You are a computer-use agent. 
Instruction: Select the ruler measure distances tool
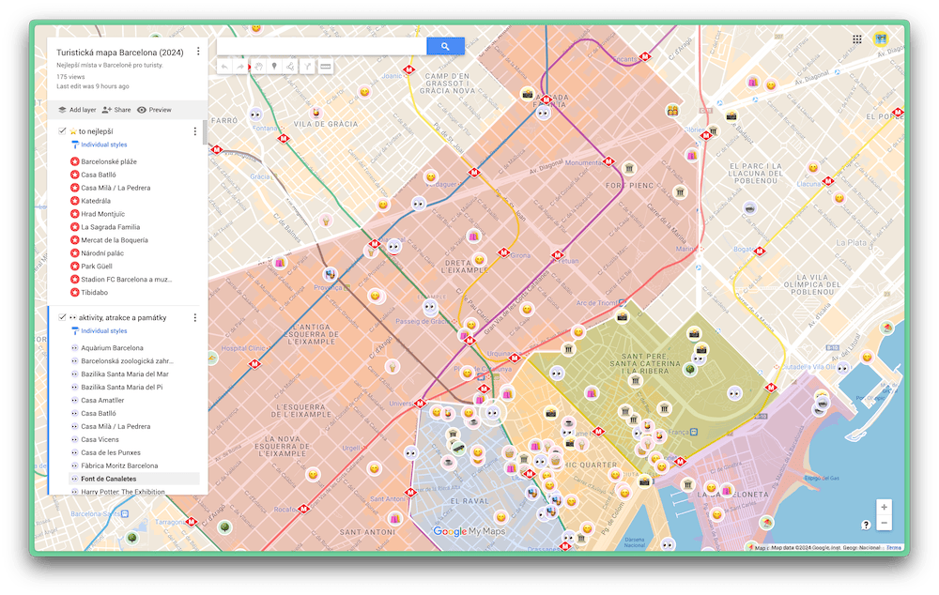[325, 67]
